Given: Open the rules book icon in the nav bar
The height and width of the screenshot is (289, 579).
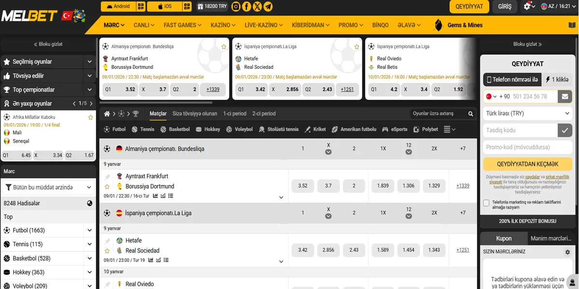Looking at the screenshot, I should [x=572, y=25].
